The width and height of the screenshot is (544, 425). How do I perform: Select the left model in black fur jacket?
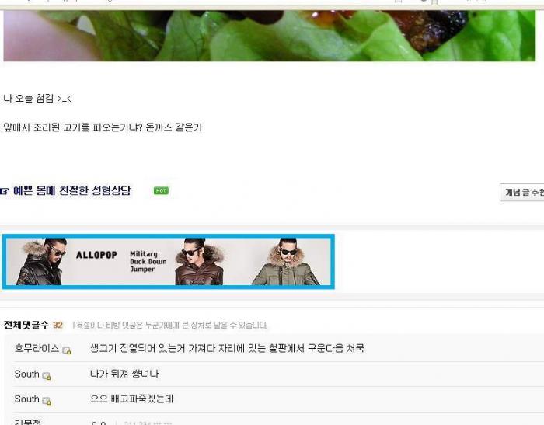pos(42,262)
